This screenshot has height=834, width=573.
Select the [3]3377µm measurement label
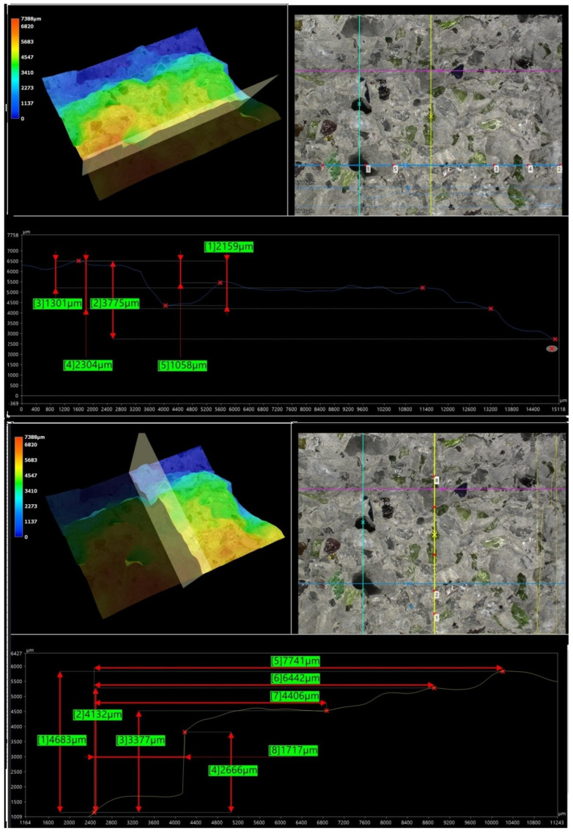point(141,740)
